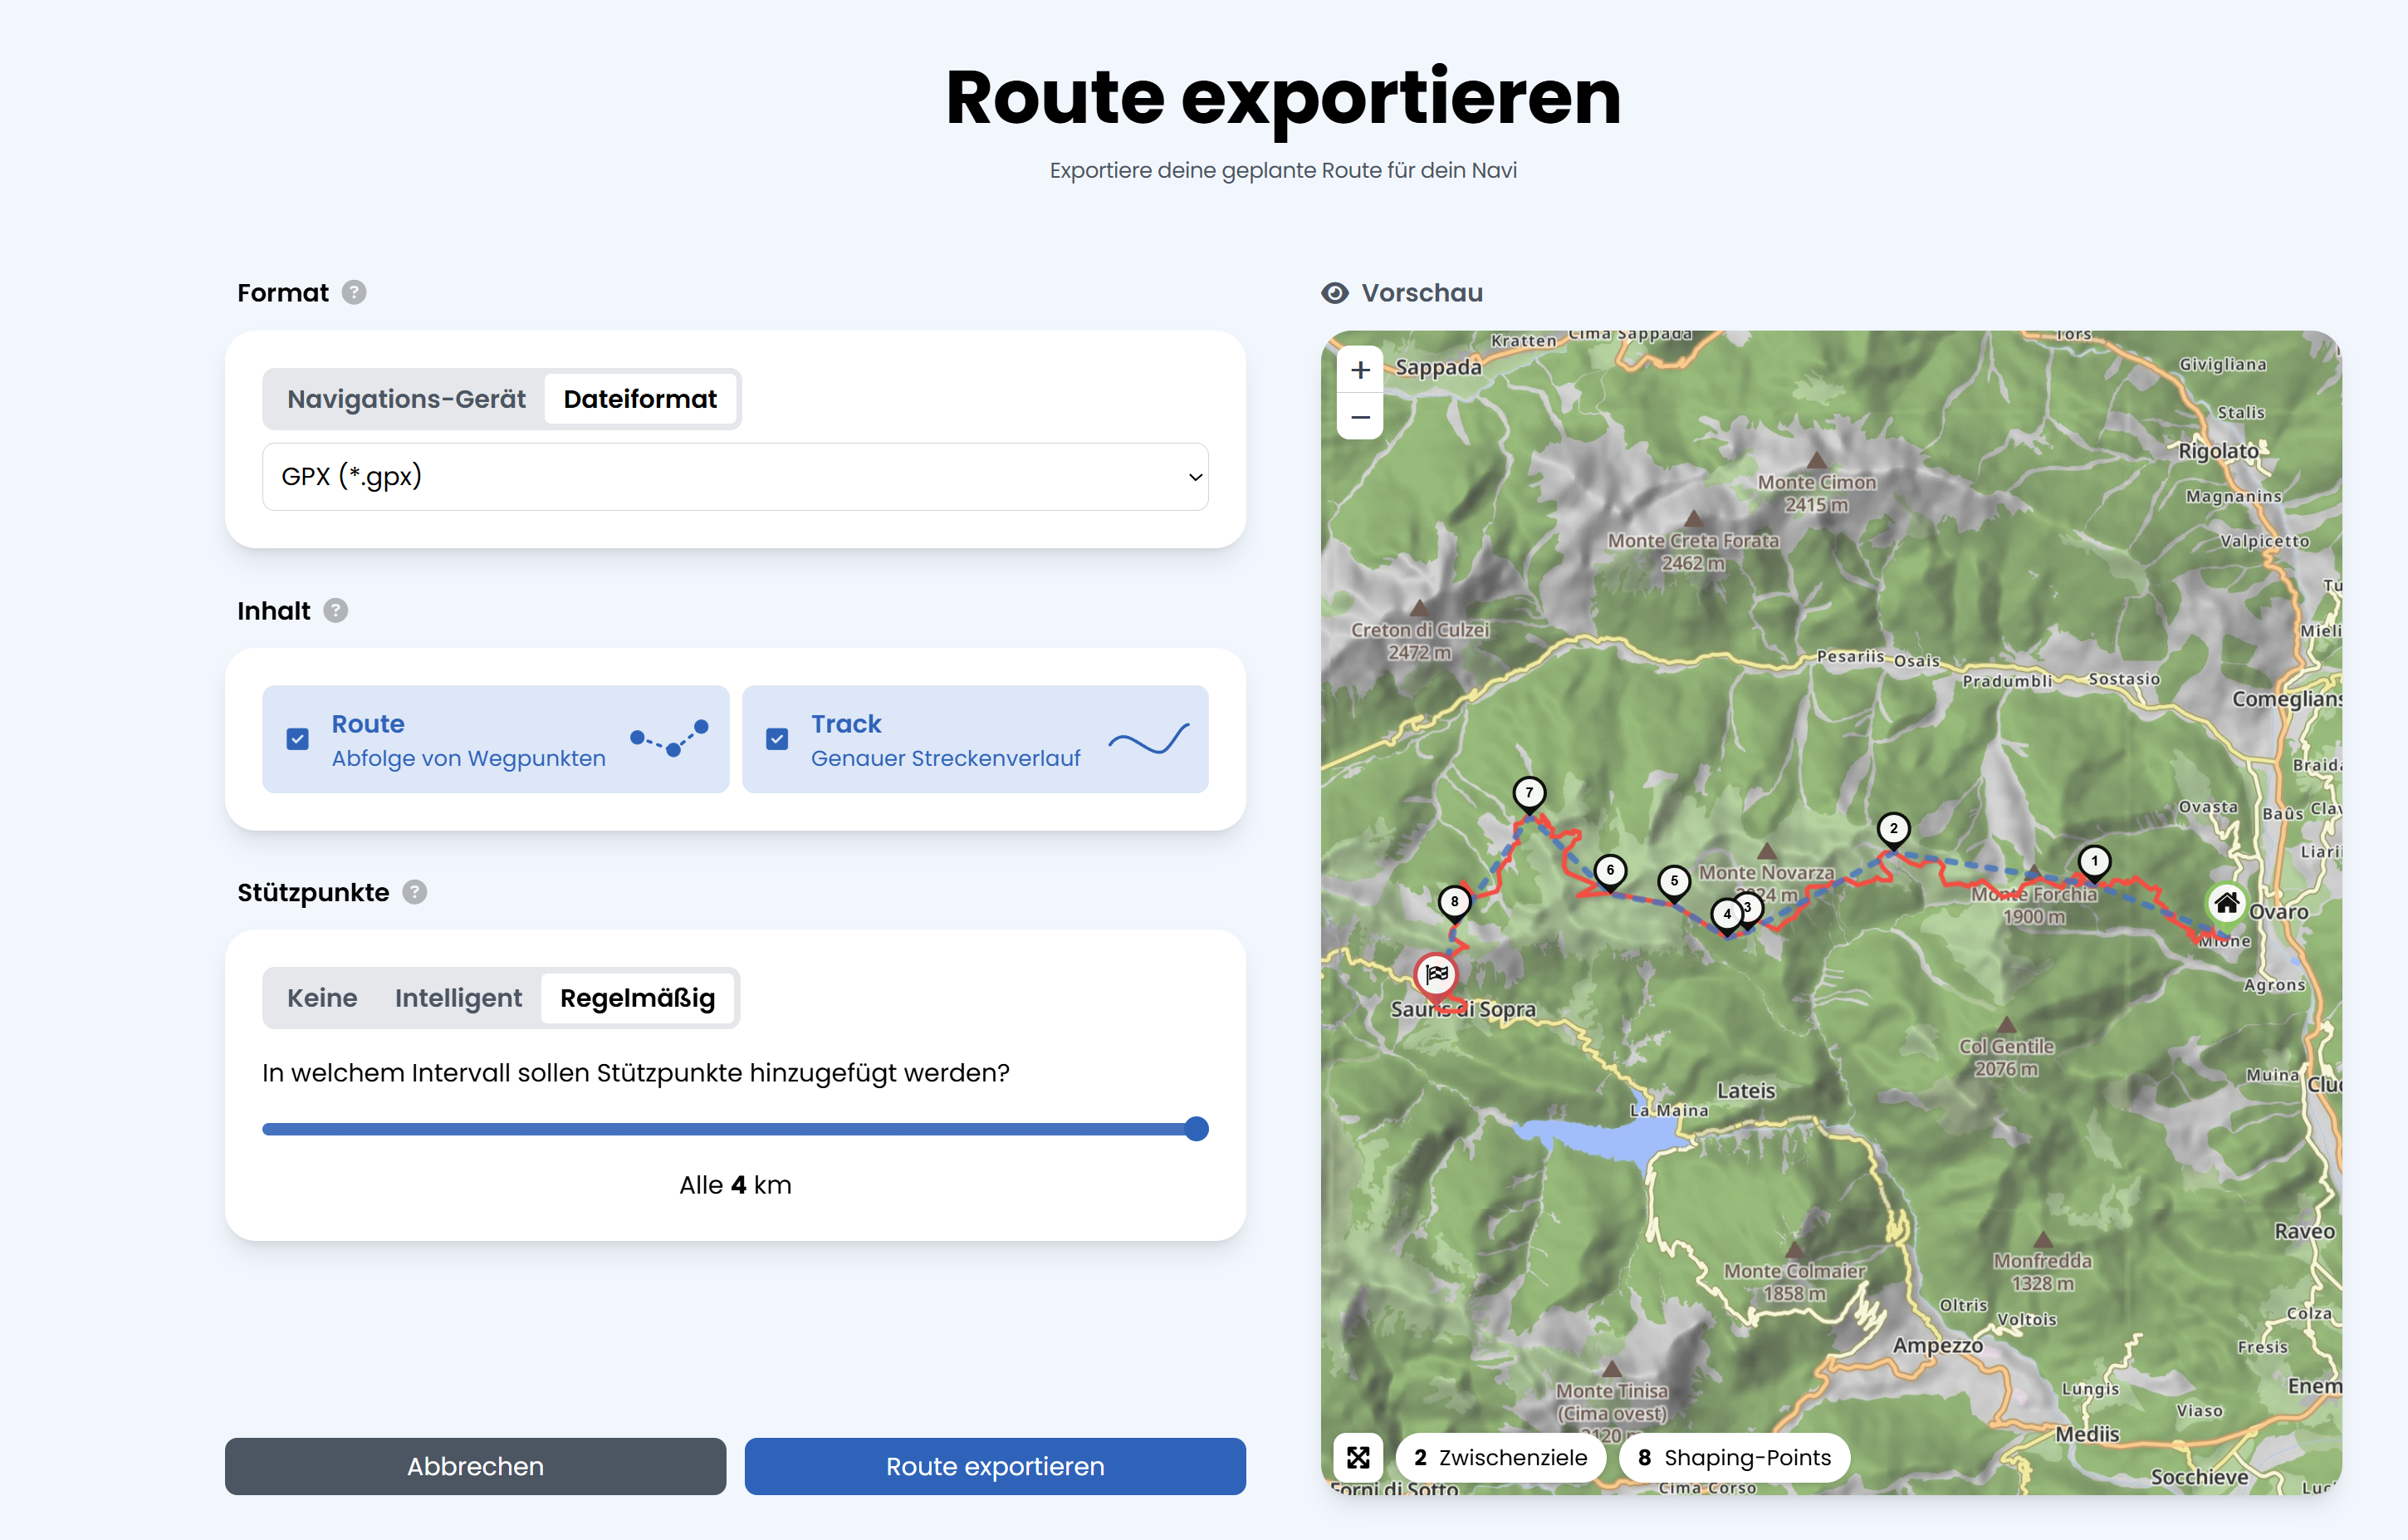
Task: Uncheck the Track checkbox
Action: pyautogui.click(x=777, y=739)
